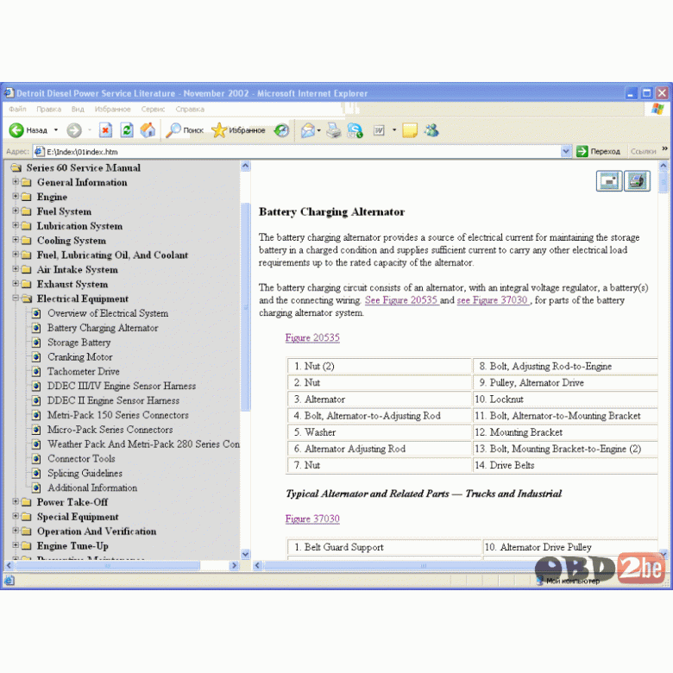Open the Правка menu
The width and height of the screenshot is (673, 673).
click(x=48, y=109)
